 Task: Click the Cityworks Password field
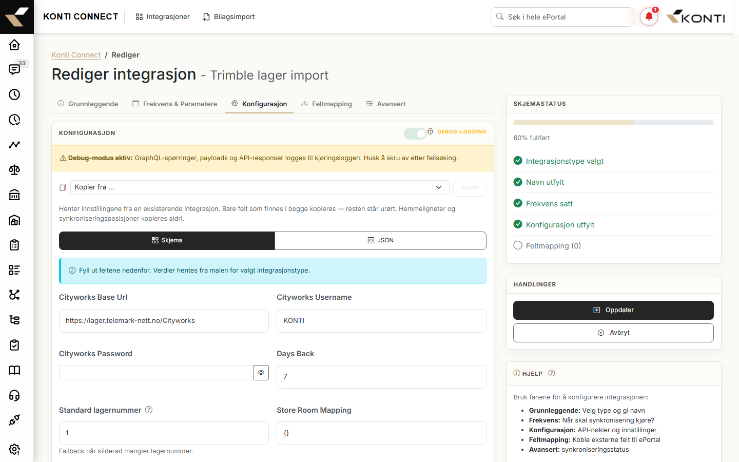coord(156,373)
